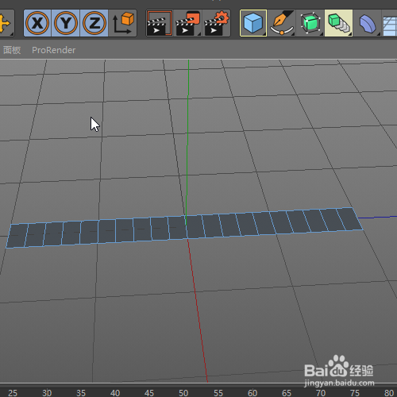Jump to frame 60 on the timeline

(x=252, y=393)
